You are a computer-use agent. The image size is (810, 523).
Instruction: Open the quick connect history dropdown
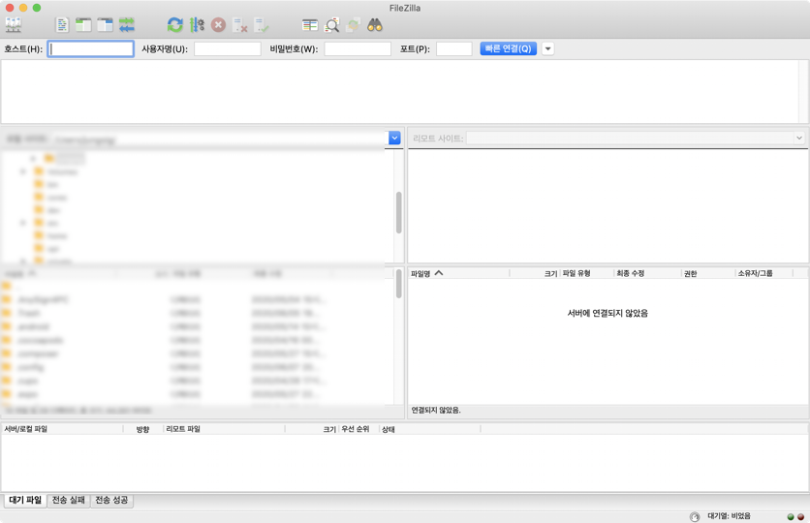(548, 49)
